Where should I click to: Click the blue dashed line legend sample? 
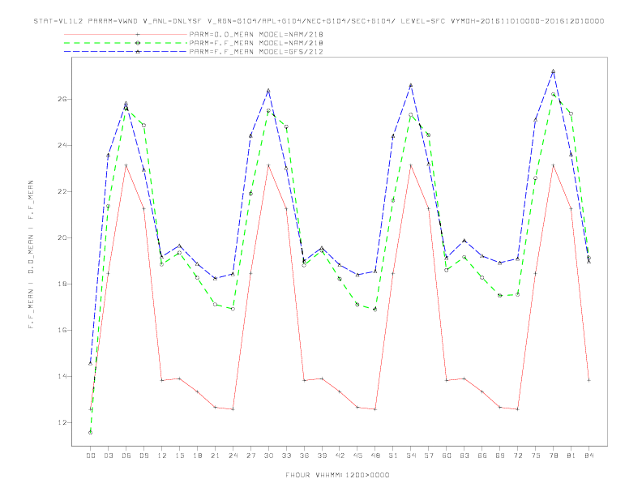click(x=126, y=52)
